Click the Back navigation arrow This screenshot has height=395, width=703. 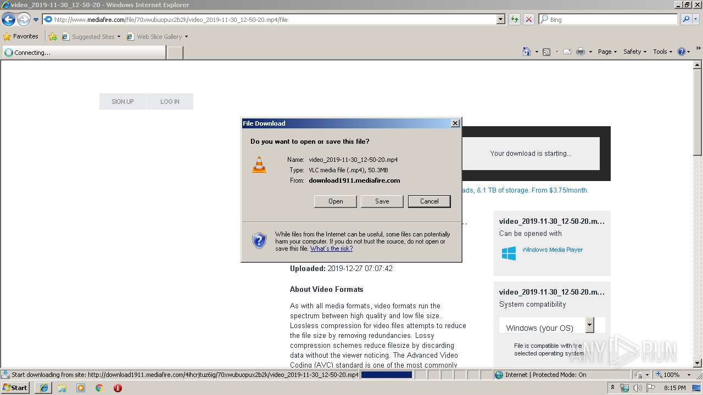coord(8,20)
